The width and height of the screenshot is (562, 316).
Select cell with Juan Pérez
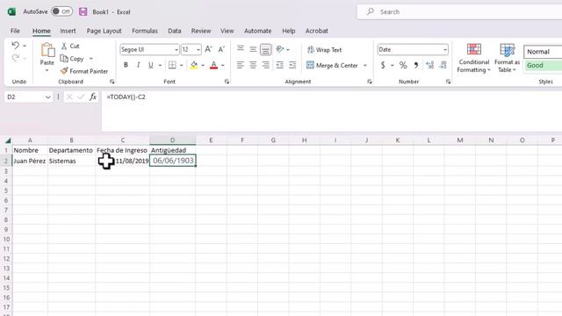pos(30,161)
